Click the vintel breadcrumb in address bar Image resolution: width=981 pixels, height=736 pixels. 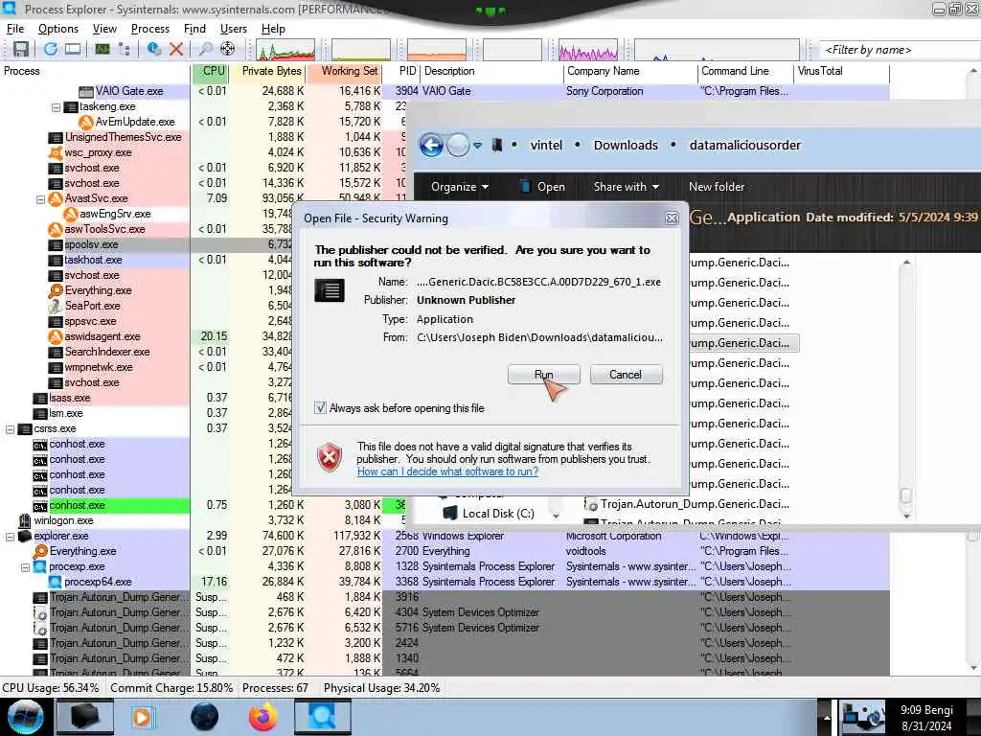(546, 146)
